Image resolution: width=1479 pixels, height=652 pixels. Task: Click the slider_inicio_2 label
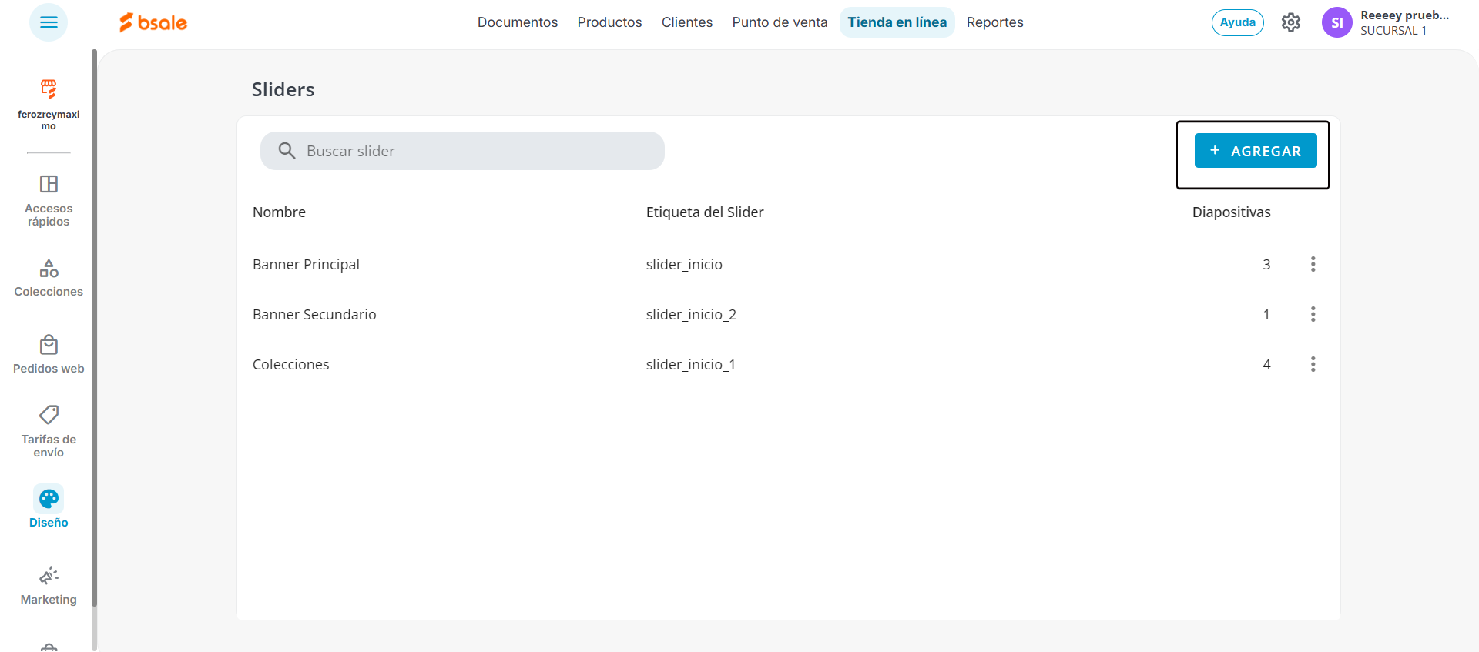pos(691,314)
